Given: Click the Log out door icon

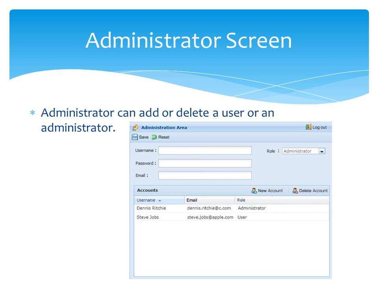Looking at the screenshot, I should click(308, 127).
